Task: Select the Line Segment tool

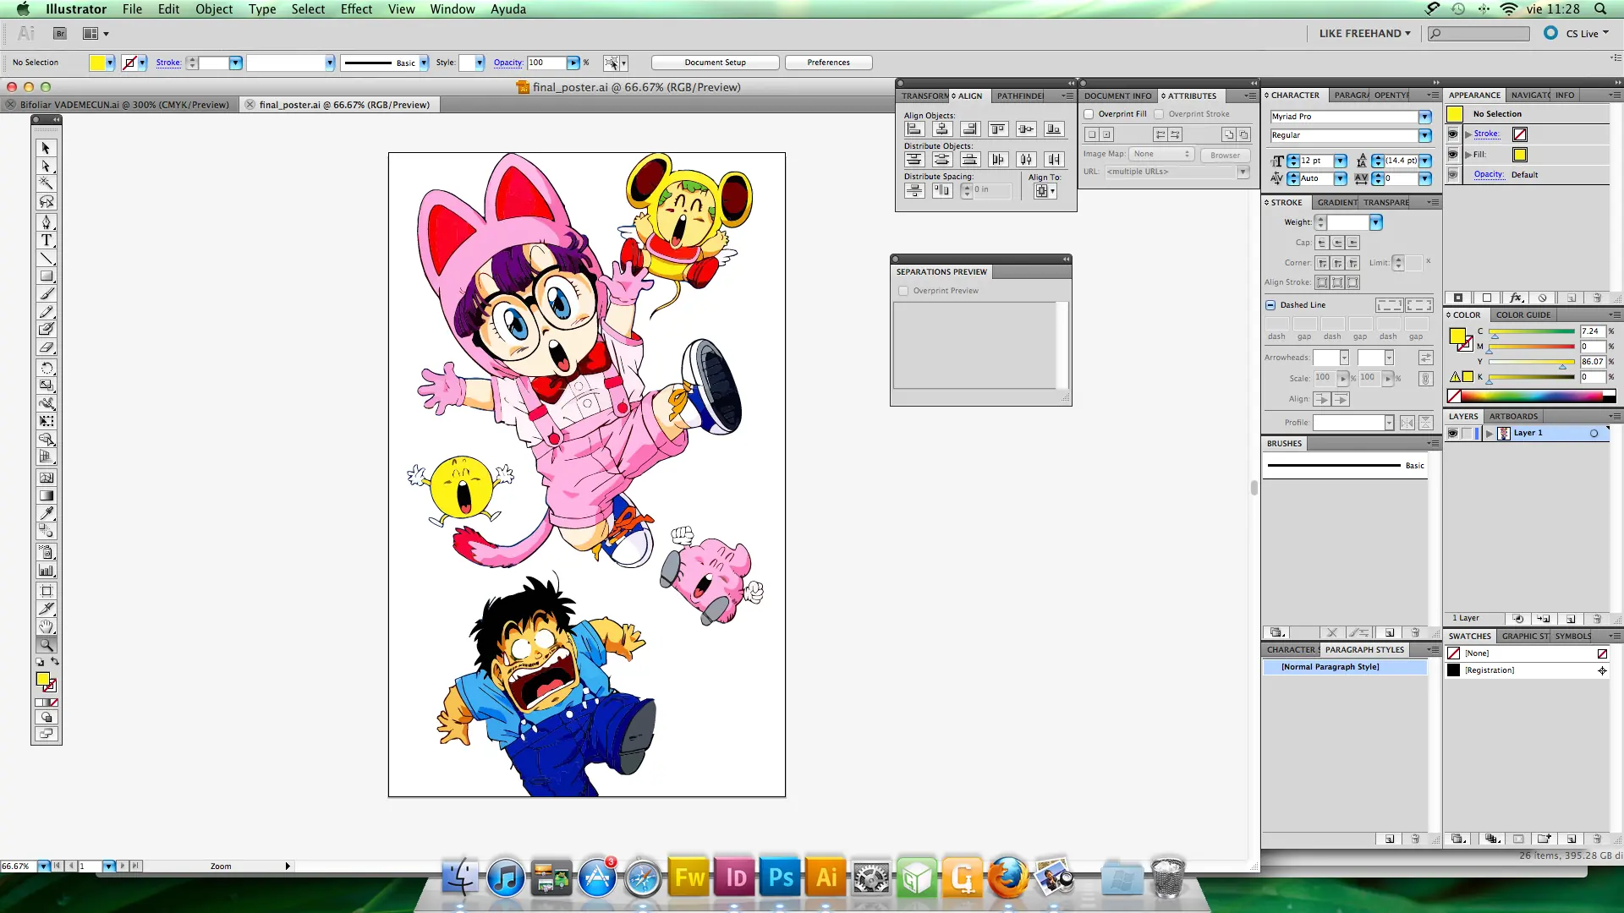Action: pyautogui.click(x=47, y=258)
